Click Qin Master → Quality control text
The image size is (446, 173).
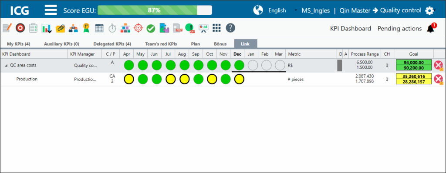(x=380, y=10)
